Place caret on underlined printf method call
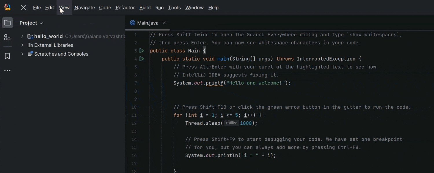The image size is (434, 173). [214, 83]
